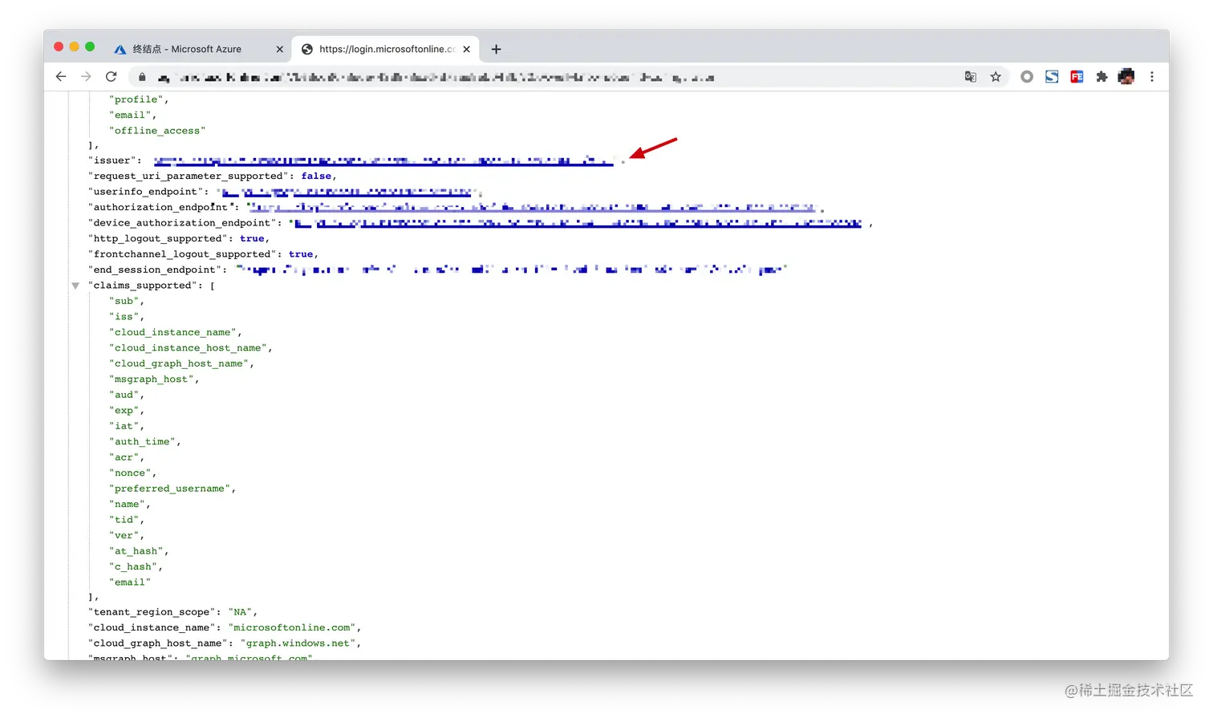View site info via the lock icon
This screenshot has height=718, width=1213.
point(142,77)
